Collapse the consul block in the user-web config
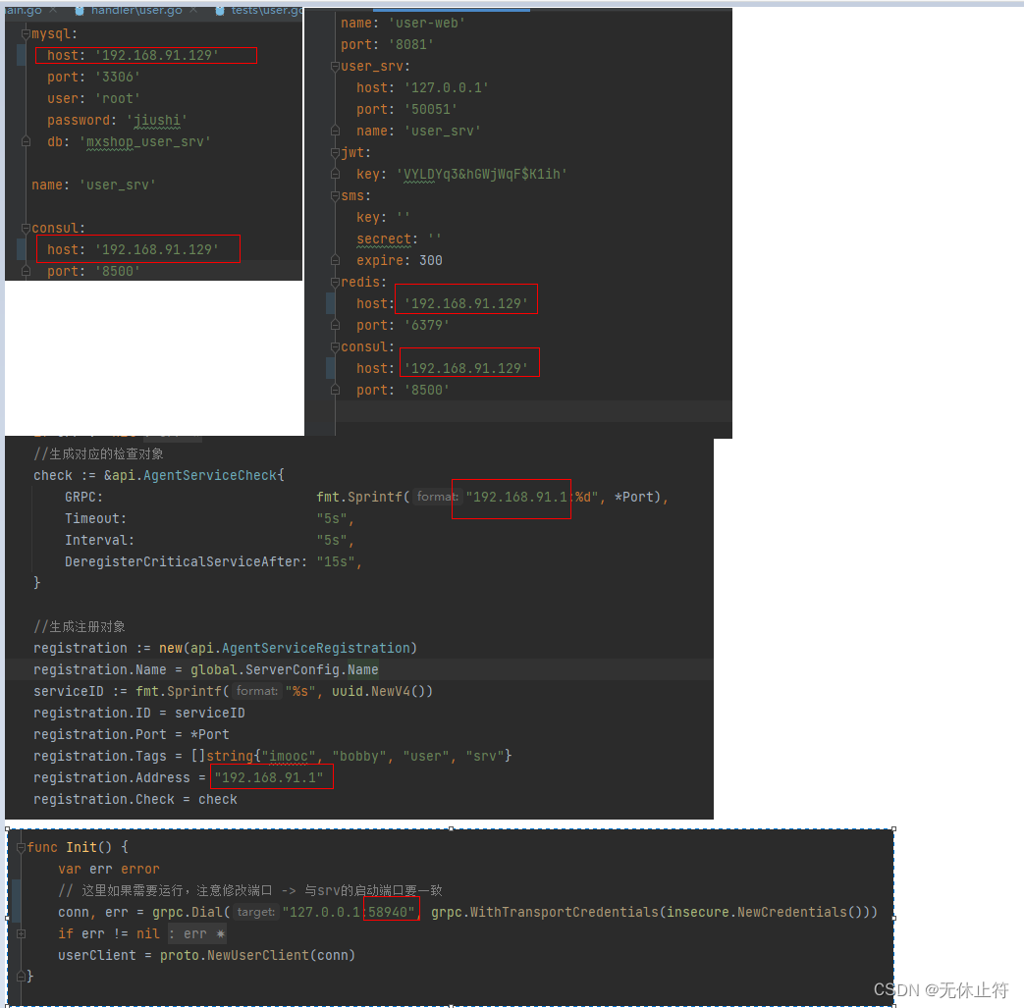 click(335, 346)
